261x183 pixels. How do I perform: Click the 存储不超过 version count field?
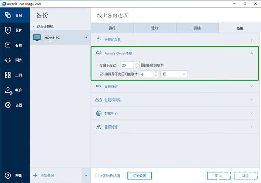pos(126,65)
